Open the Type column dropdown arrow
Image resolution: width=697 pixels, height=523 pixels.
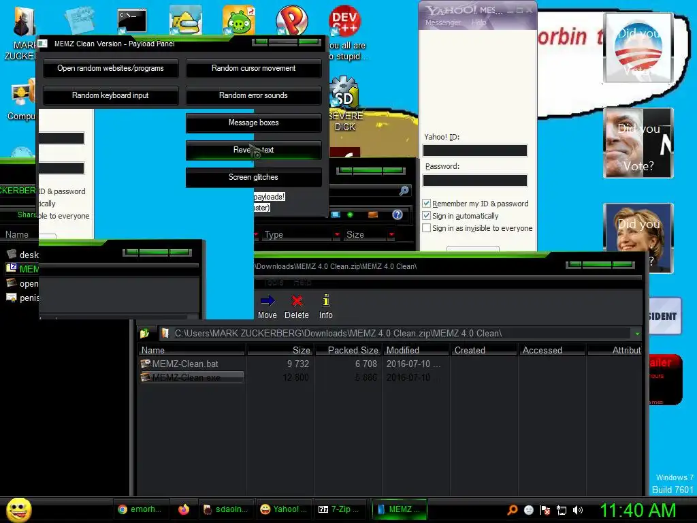point(337,234)
